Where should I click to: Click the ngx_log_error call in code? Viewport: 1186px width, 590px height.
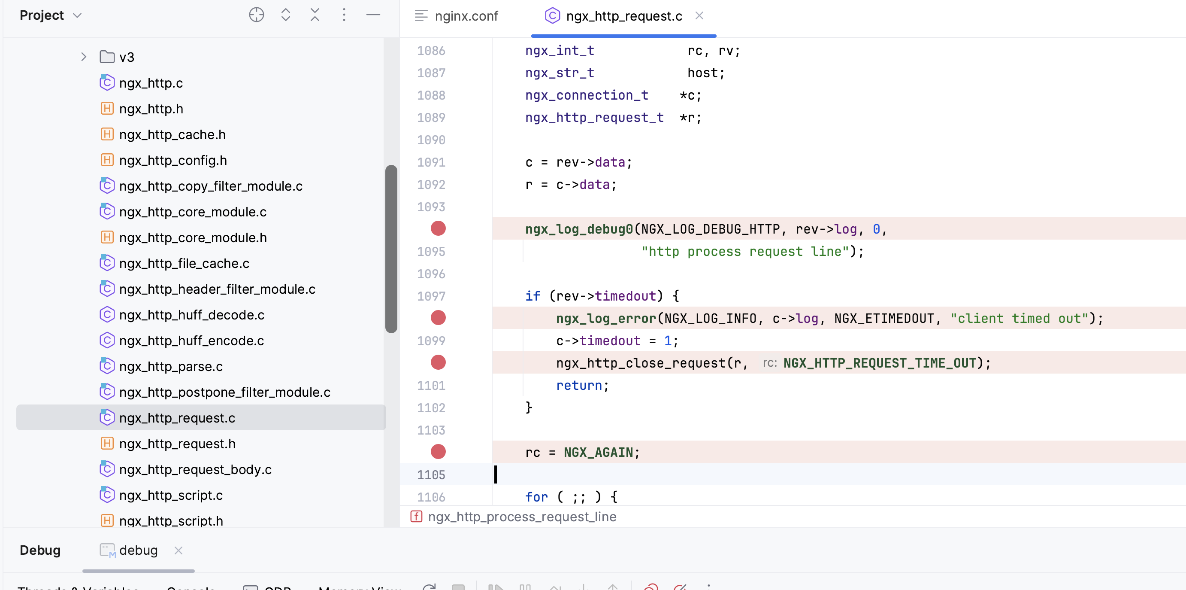606,318
